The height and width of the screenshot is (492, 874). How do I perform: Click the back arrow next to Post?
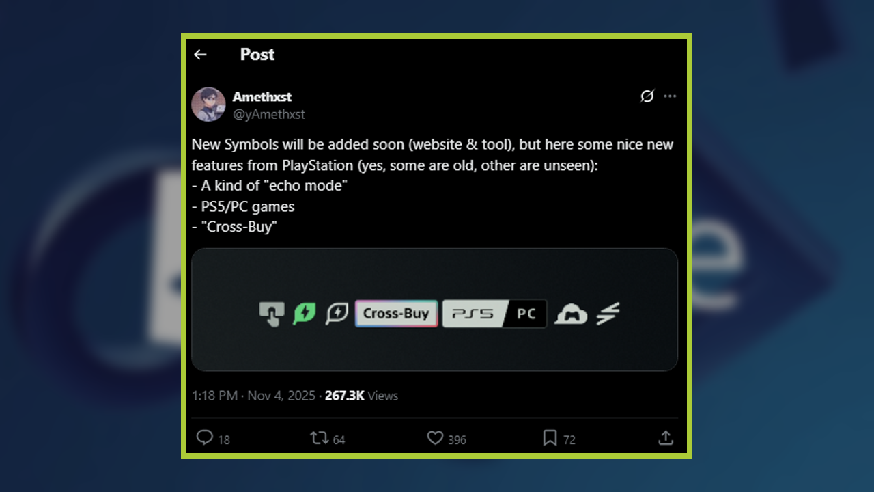200,55
